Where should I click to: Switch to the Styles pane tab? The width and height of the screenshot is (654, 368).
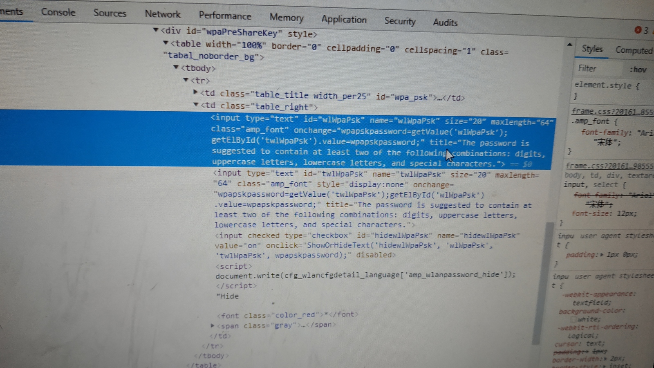click(x=592, y=49)
